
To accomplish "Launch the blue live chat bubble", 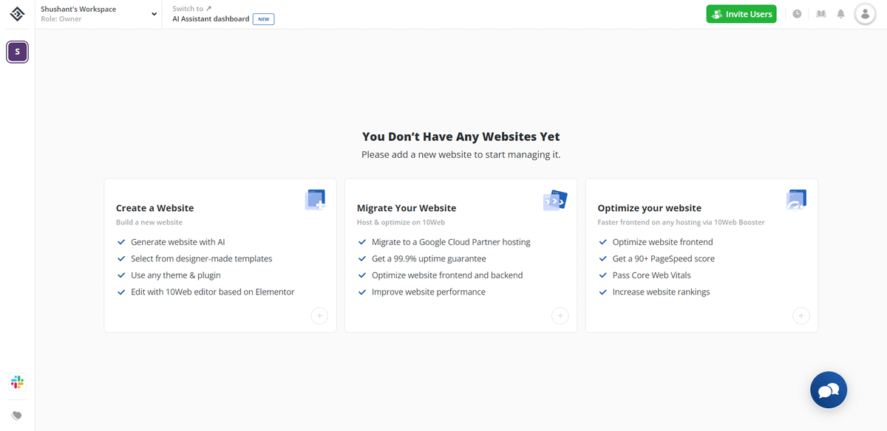I will [x=829, y=390].
